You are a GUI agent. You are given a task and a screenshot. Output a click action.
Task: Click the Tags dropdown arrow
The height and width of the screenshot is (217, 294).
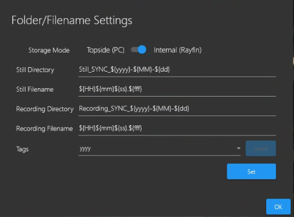238,148
